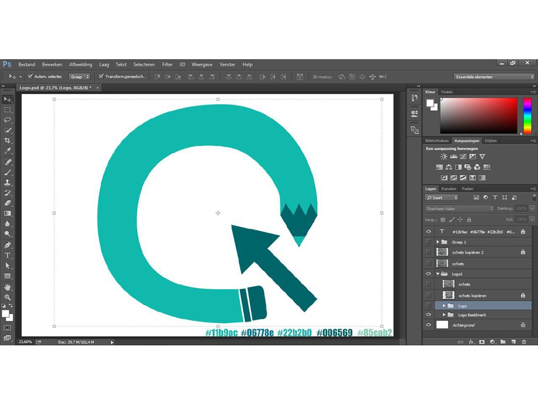Screen dimensions: 538x404
Task: Select the Path Selection tool
Action: click(8, 265)
